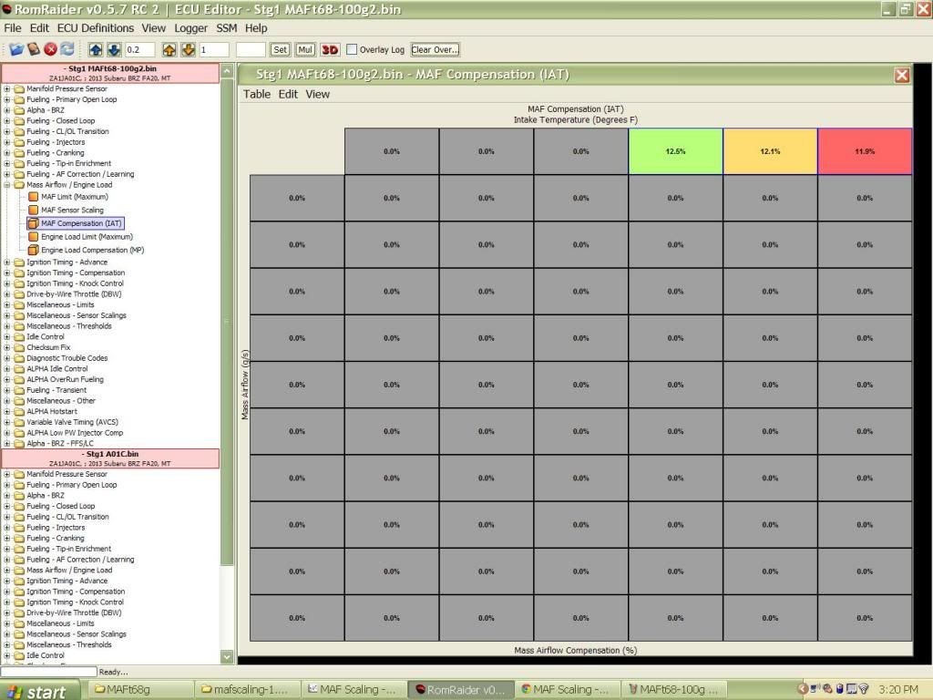
Task: Click the blue fine increment up arrow
Action: 97,49
